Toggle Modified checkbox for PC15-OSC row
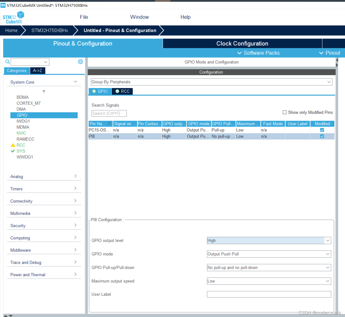The height and width of the screenshot is (317, 345). [x=322, y=130]
